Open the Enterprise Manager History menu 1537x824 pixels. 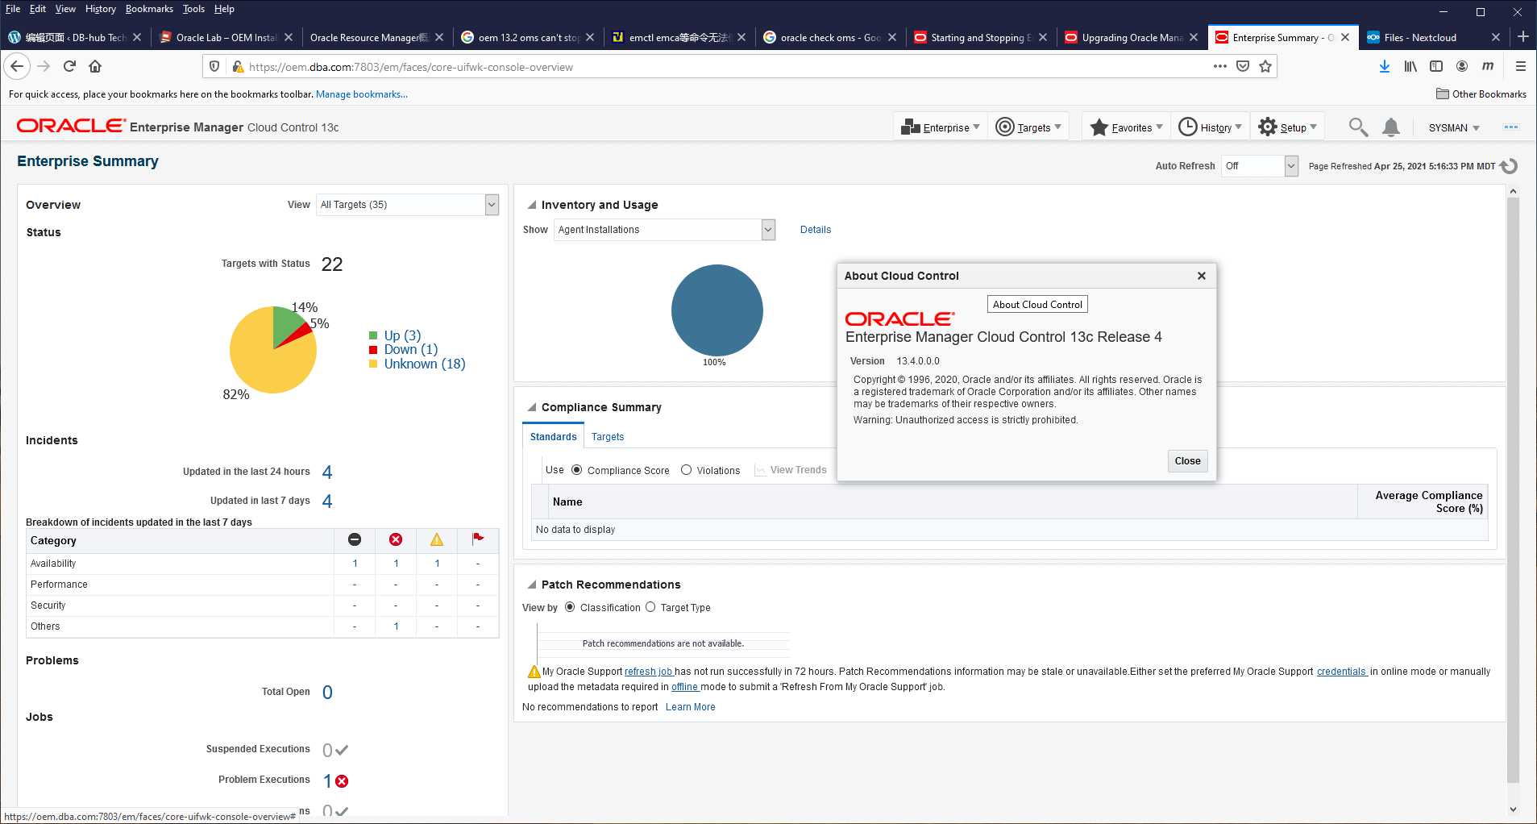tap(1210, 127)
